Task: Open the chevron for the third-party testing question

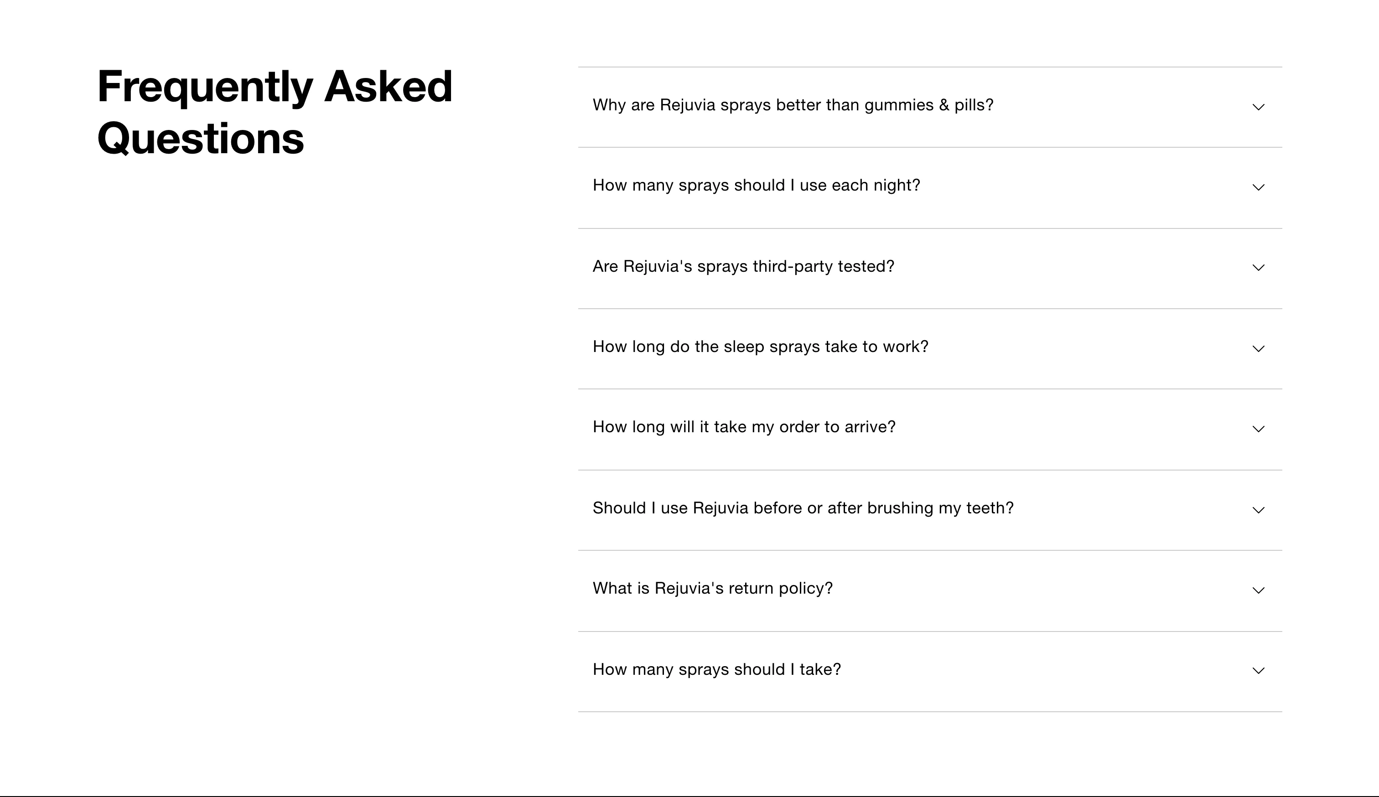Action: [1258, 268]
